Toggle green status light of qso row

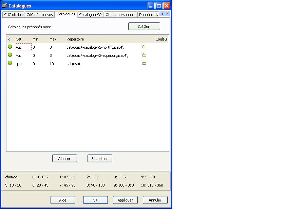click(10, 63)
